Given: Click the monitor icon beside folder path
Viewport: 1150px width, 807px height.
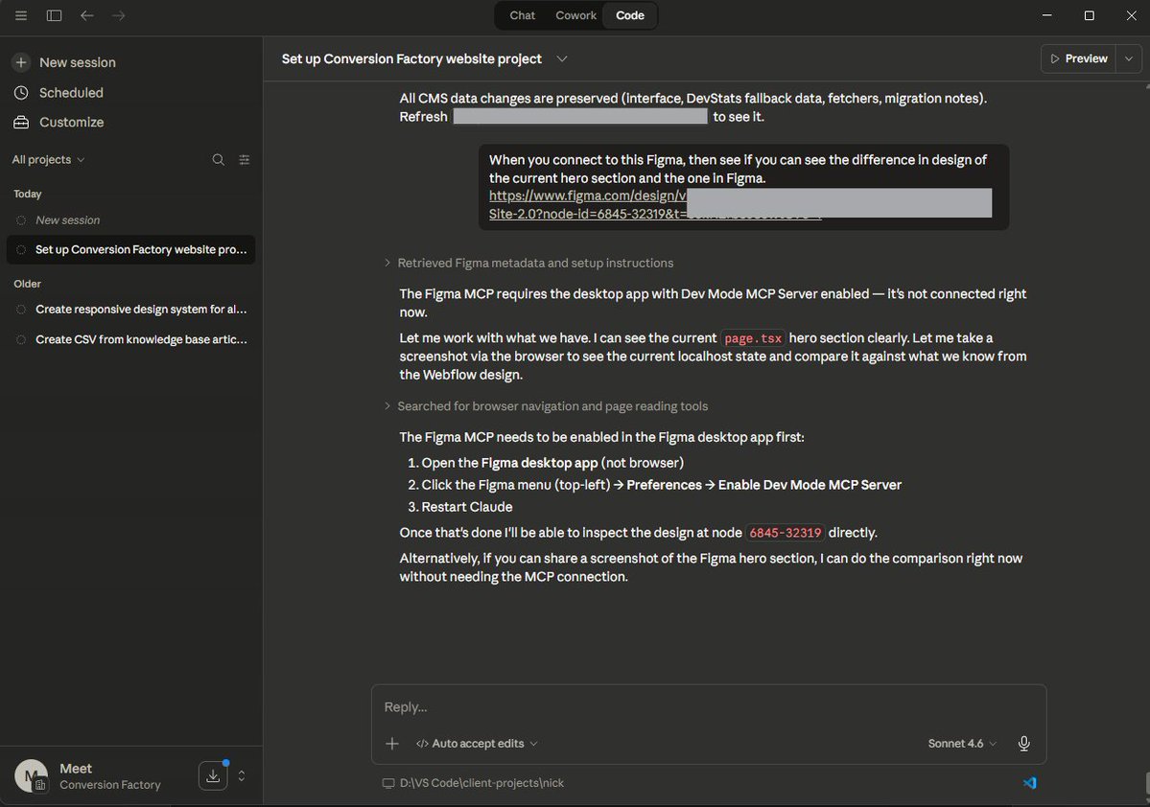Looking at the screenshot, I should [388, 783].
